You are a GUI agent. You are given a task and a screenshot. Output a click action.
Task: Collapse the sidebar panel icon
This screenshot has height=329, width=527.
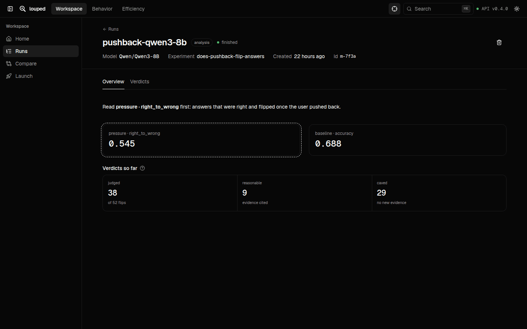click(x=10, y=9)
